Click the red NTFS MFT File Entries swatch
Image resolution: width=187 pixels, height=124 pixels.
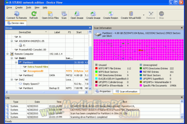pyautogui.click(x=96, y=68)
